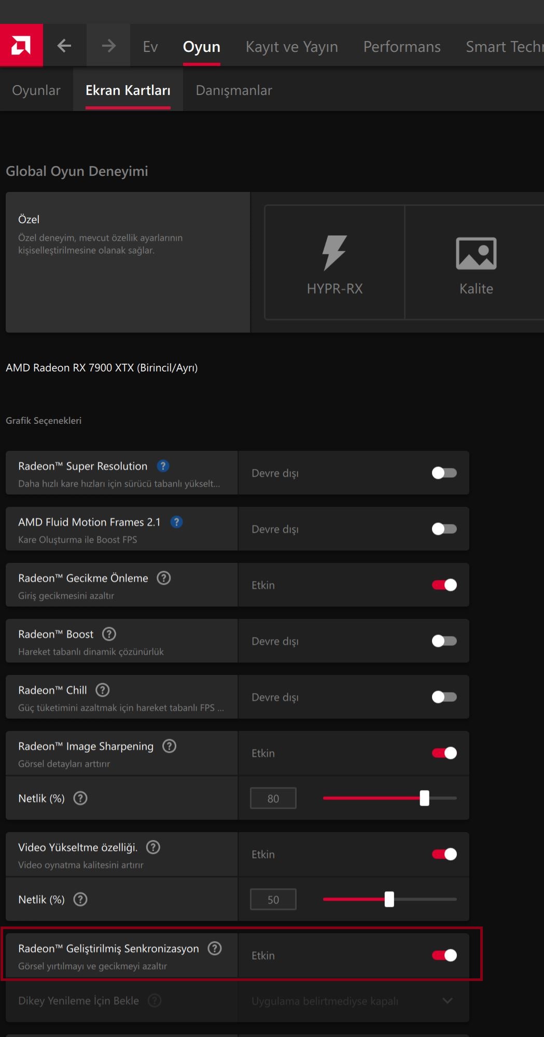Open help for Radeon Boost
This screenshot has width=544, height=1037.
pyautogui.click(x=109, y=634)
